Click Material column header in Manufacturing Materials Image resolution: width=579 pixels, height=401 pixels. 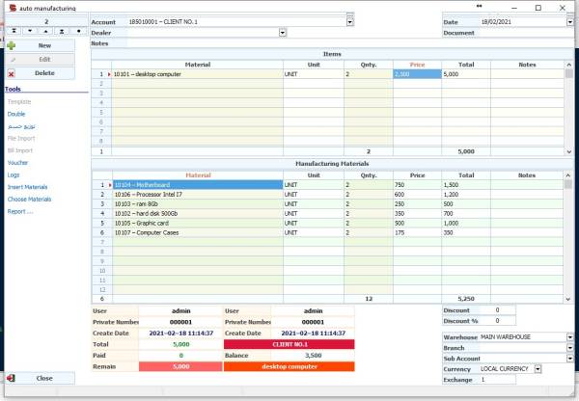[198, 175]
